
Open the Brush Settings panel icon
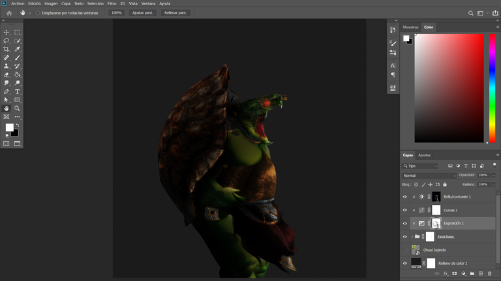pyautogui.click(x=393, y=44)
